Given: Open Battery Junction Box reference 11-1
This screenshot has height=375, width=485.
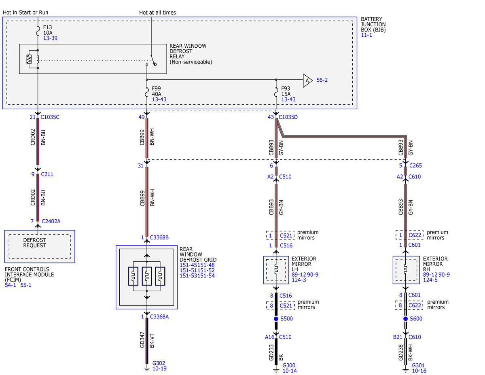Looking at the screenshot, I should click(366, 35).
